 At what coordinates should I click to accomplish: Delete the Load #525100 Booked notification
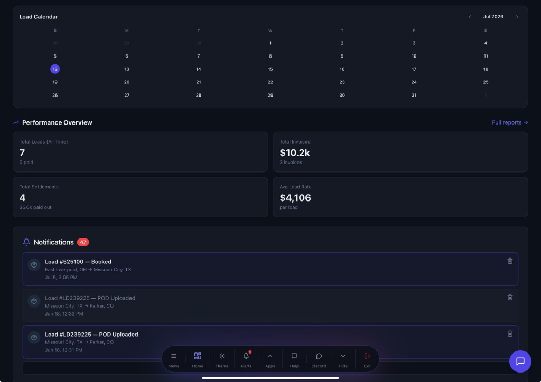(510, 261)
